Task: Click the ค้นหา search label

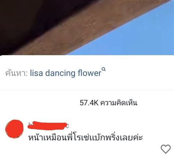Action: point(17,73)
